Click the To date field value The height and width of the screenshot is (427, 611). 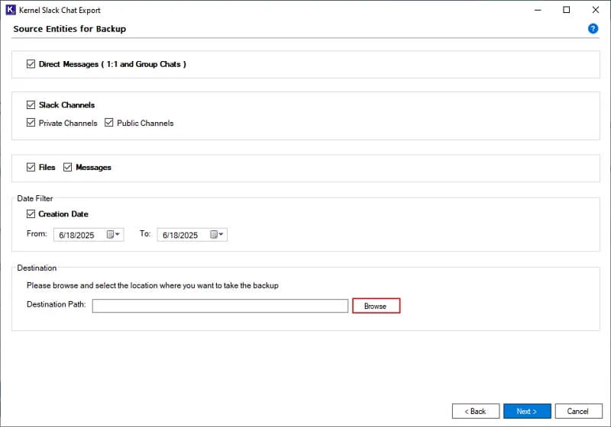(x=180, y=236)
